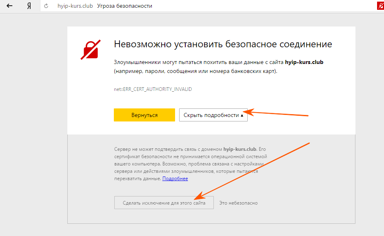This screenshot has width=384, height=236.
Task: Click bold hyip-kurs.club in the warning text
Action: pos(304,62)
